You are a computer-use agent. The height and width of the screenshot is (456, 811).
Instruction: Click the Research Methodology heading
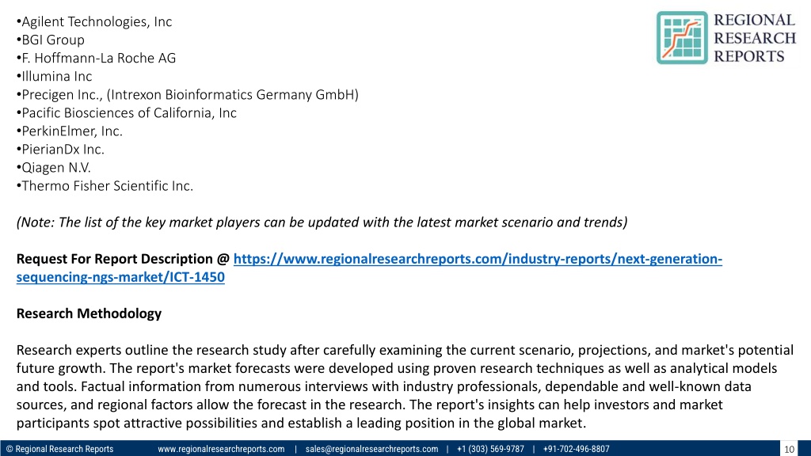(x=89, y=313)
